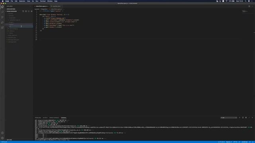Open notifications bell in status bar
The height and width of the screenshot is (143, 255).
(253, 142)
